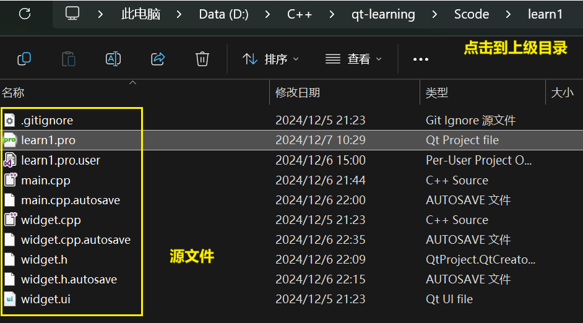Click the Rename icon in toolbar

click(x=113, y=59)
